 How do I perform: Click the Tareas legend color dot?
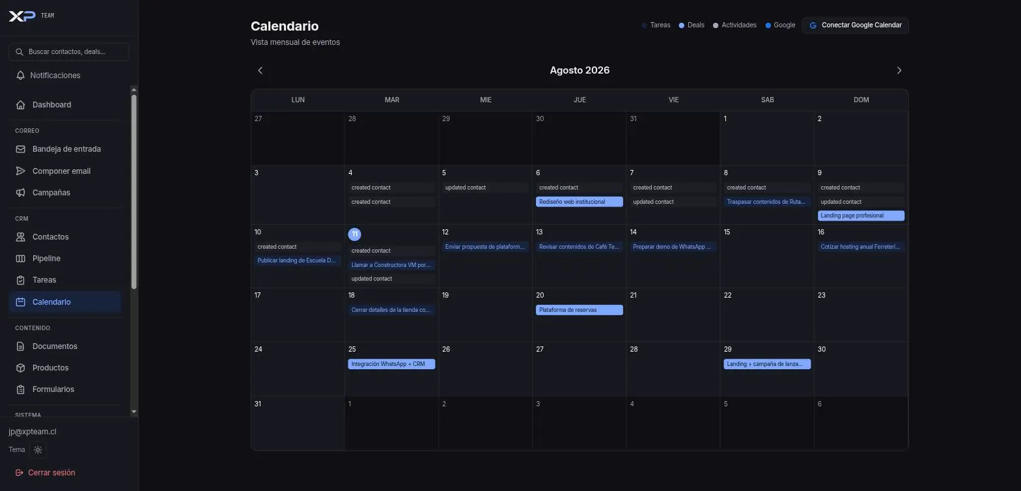645,25
